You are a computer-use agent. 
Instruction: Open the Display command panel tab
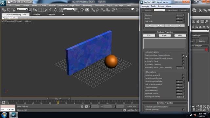tap(202, 22)
